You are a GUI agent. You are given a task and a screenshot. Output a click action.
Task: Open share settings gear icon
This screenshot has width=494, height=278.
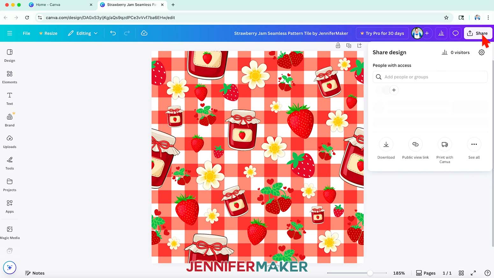coord(482,52)
